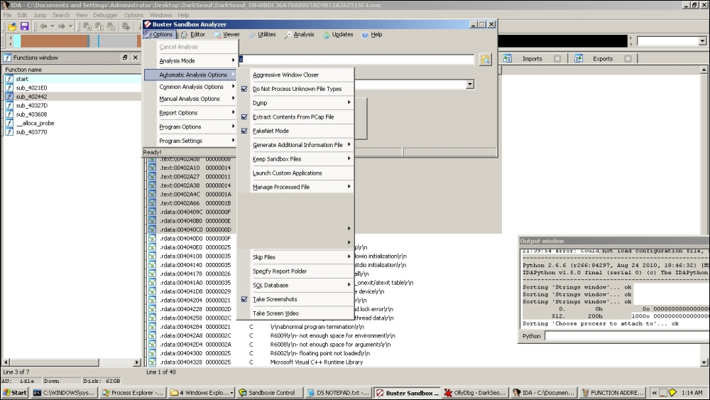The height and width of the screenshot is (400, 710).
Task: Select sub_40327D in the Functions window
Action: pos(72,105)
